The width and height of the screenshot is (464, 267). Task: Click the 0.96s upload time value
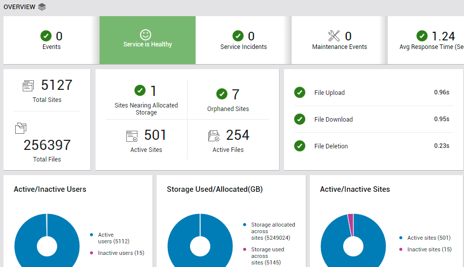pos(442,92)
